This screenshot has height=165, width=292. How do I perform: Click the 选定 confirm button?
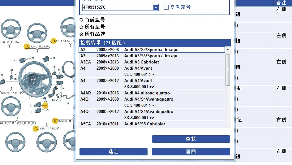click(114, 152)
